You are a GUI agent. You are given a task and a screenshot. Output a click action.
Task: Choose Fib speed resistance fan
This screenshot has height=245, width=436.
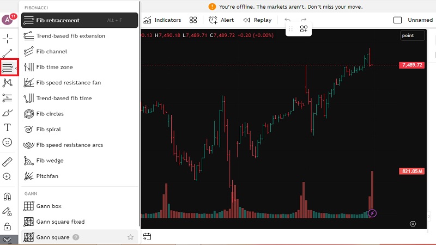tap(80, 83)
